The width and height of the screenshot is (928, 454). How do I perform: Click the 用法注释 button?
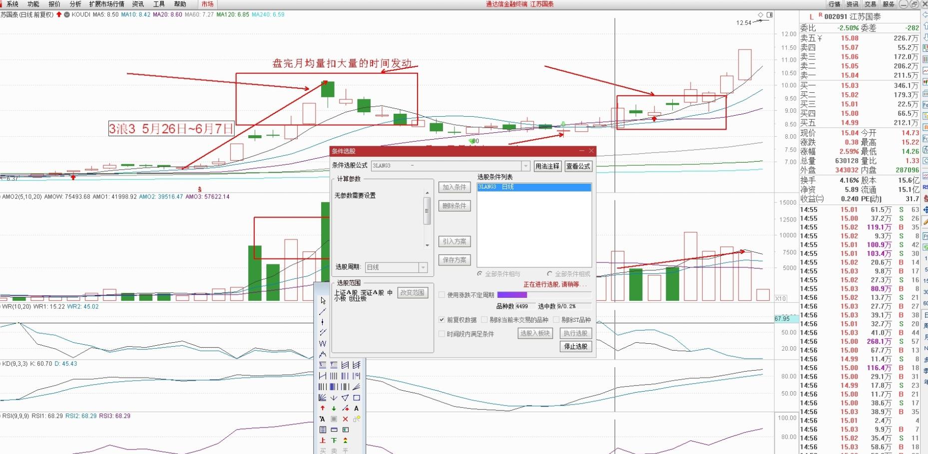(x=547, y=166)
